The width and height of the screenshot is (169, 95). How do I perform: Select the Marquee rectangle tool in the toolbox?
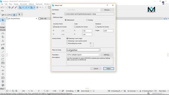coord(3,24)
